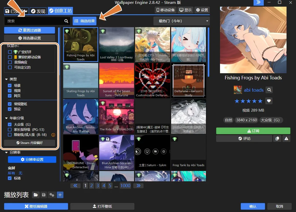Viewport: 296px width, 212px height.
Task: Click the info icon beside R-18 rating
Action: 53,135
